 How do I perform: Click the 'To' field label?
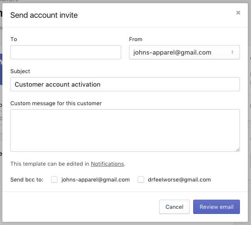[x=13, y=39]
